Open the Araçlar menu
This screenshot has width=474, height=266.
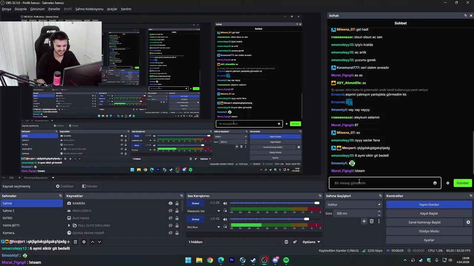pos(112,9)
